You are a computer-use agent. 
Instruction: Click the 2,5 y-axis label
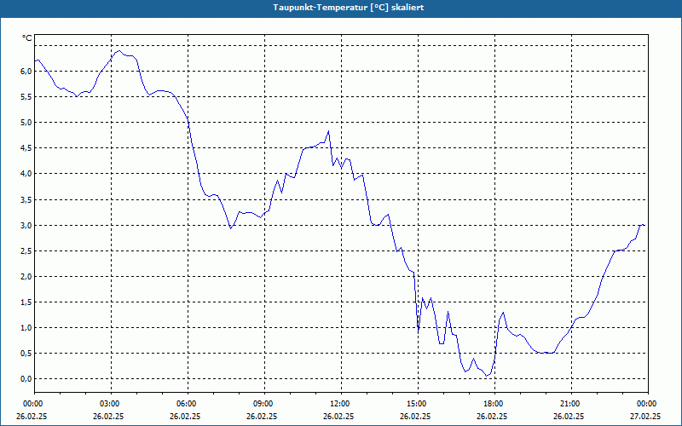26,250
